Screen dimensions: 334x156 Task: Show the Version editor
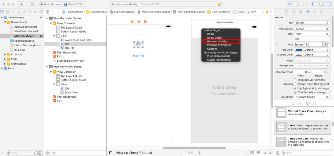click(x=305, y=4)
